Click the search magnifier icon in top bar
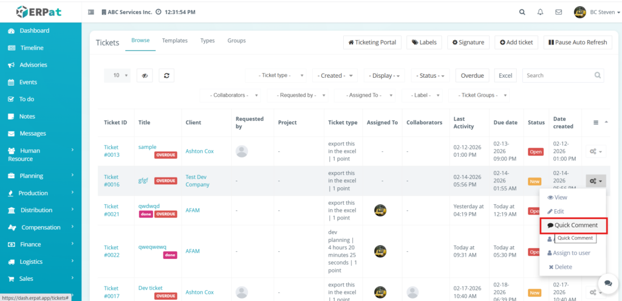The width and height of the screenshot is (622, 301). pos(522,12)
